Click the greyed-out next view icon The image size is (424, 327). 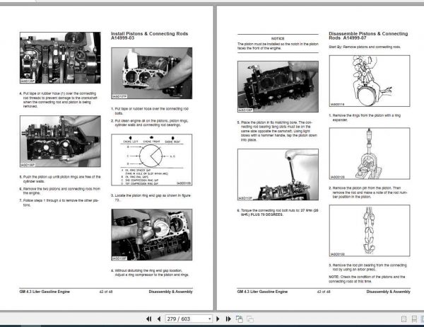[250, 319]
